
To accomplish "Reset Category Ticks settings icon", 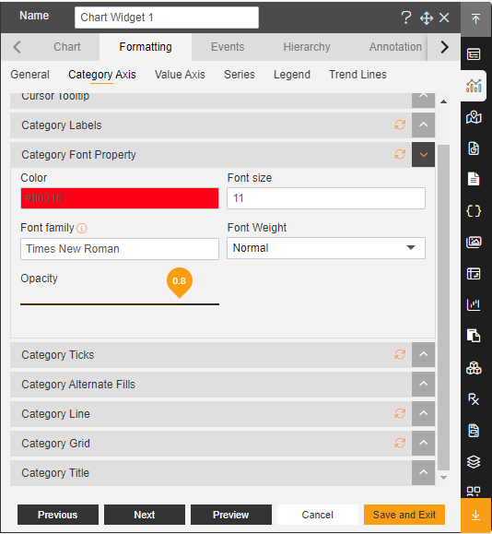I will click(400, 354).
